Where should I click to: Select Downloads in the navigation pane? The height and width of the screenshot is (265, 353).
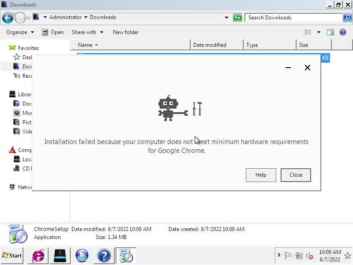pyautogui.click(x=23, y=67)
